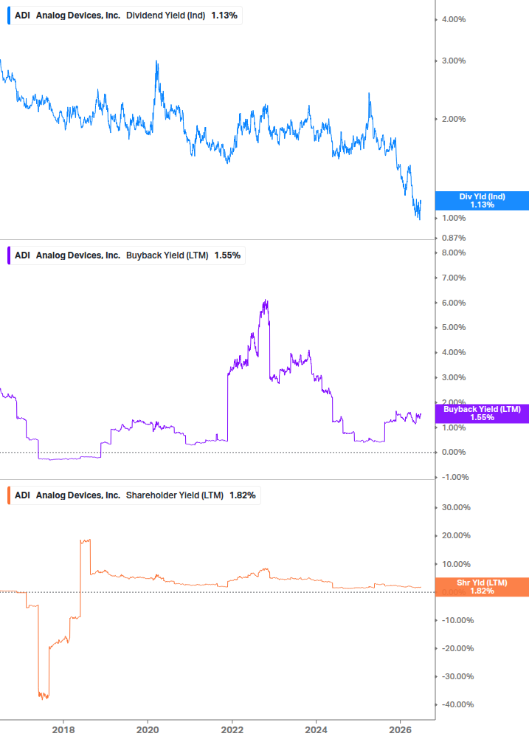Click the 2024 label on the time axis

coord(316,729)
